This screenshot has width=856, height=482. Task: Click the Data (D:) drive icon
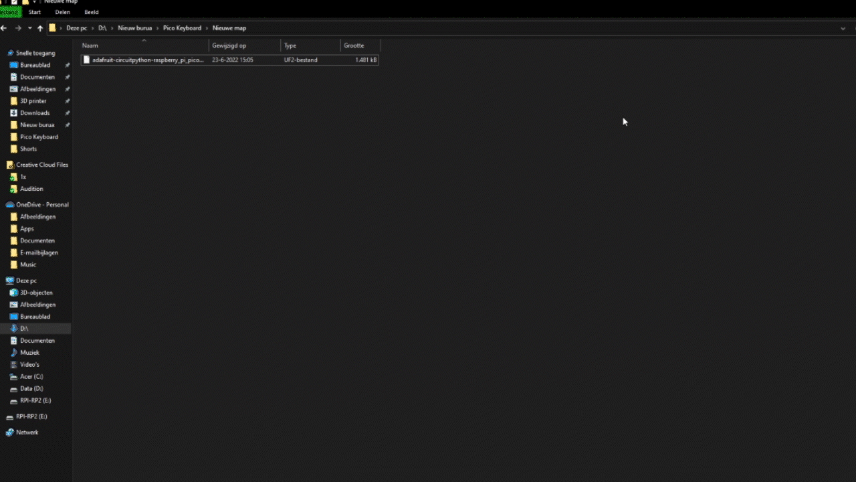coord(13,389)
